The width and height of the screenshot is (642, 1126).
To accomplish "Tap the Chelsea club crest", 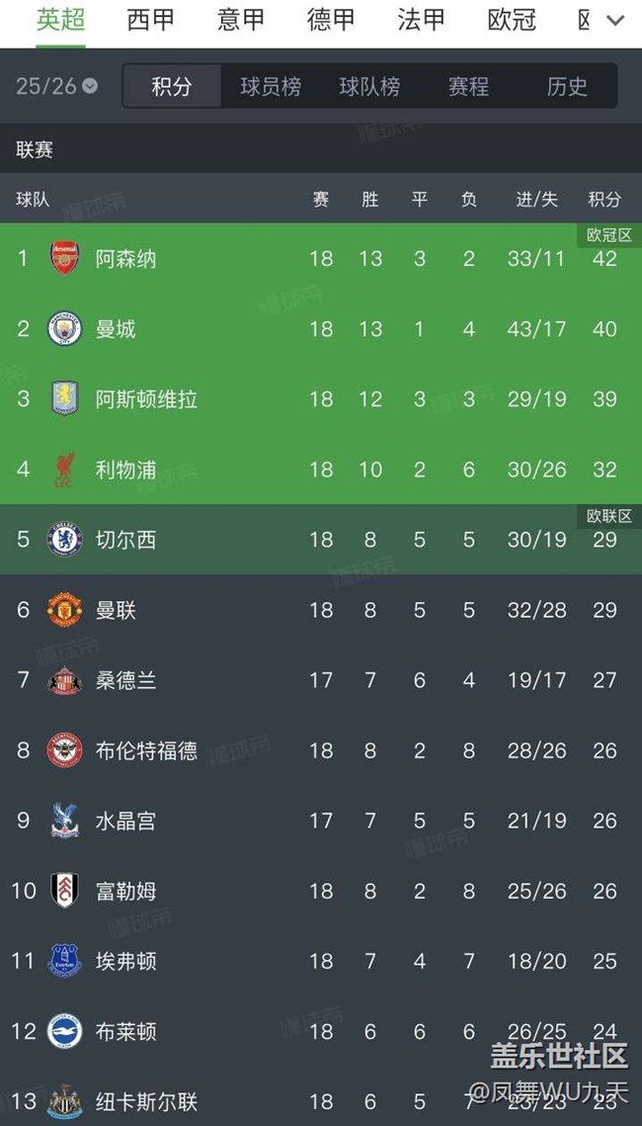I will tap(65, 540).
